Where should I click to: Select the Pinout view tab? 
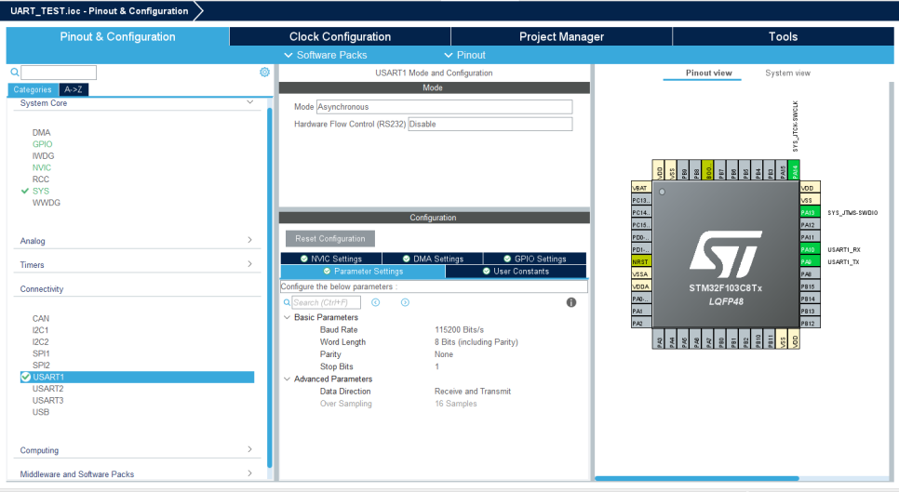click(x=708, y=73)
